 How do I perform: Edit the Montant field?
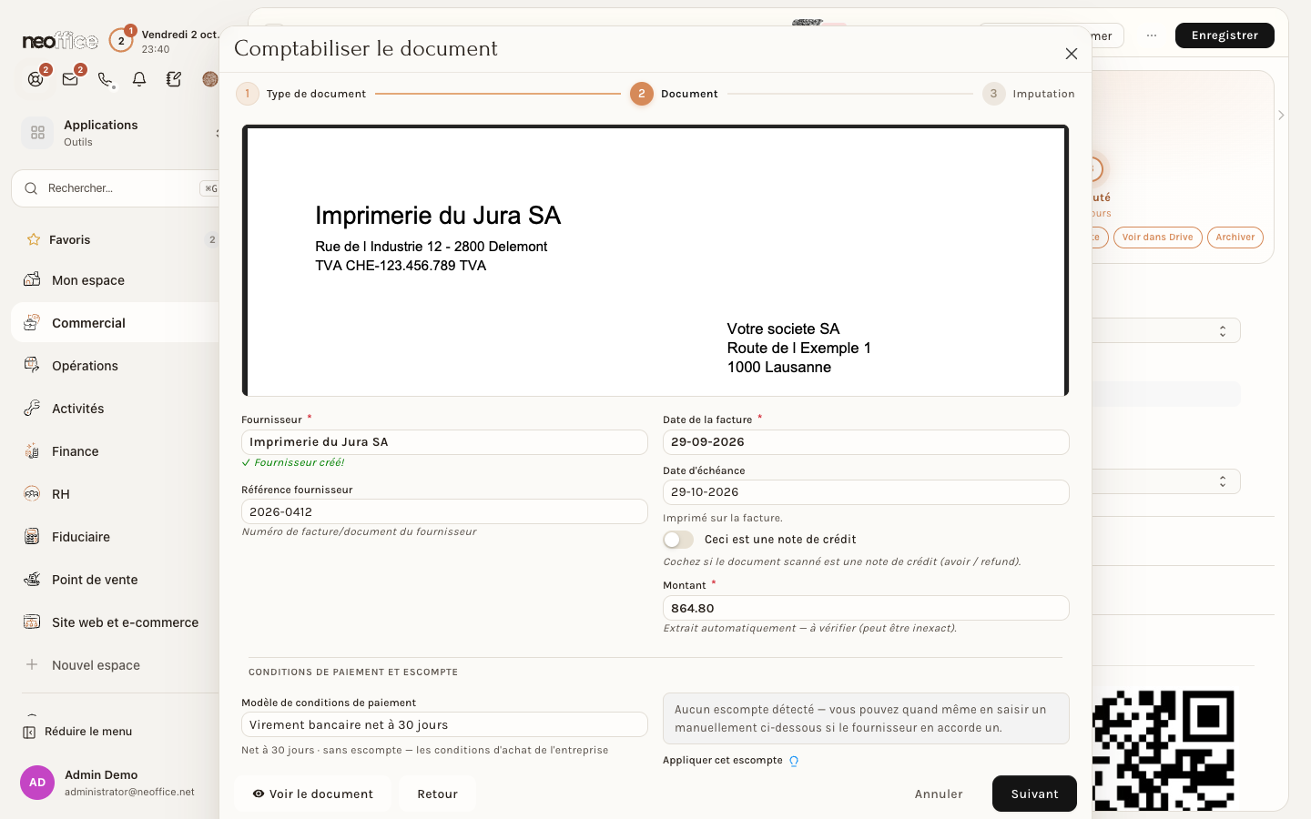click(x=866, y=608)
